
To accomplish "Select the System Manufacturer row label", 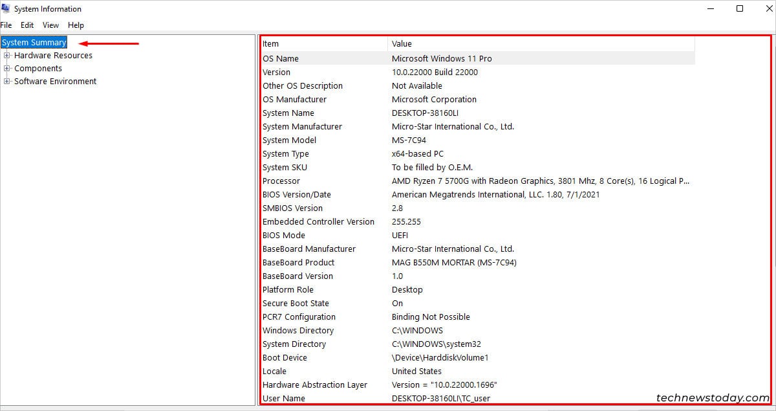I will click(x=302, y=126).
